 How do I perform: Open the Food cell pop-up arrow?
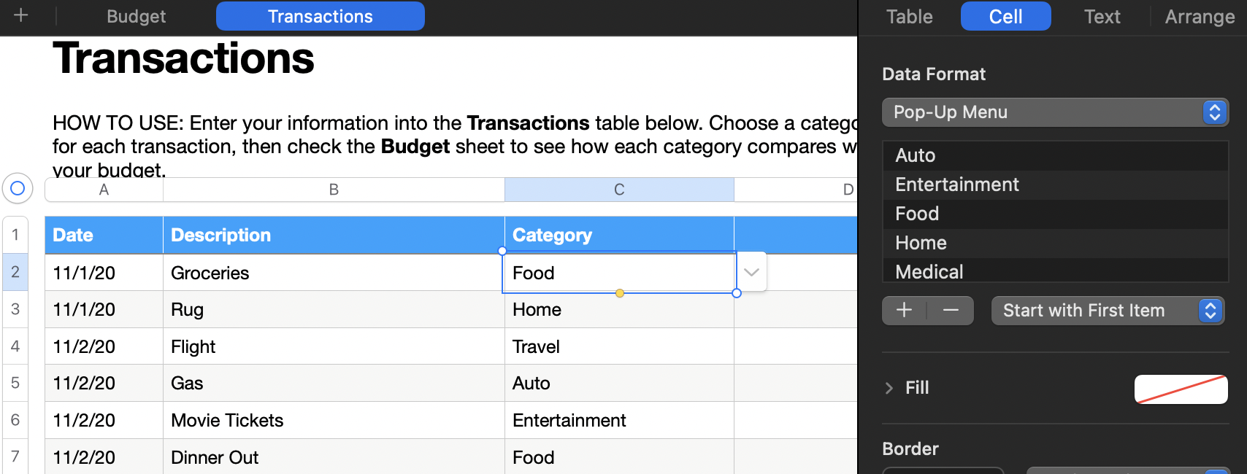[x=752, y=272]
